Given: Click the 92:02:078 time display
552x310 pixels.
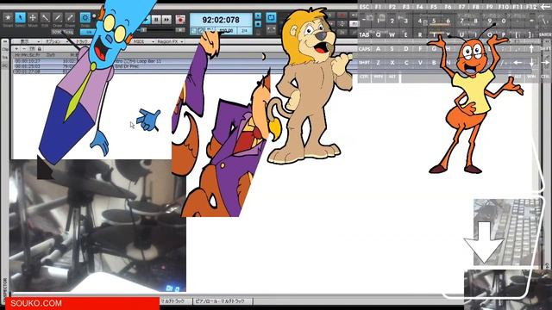Looking at the screenshot, I should coord(221,20).
